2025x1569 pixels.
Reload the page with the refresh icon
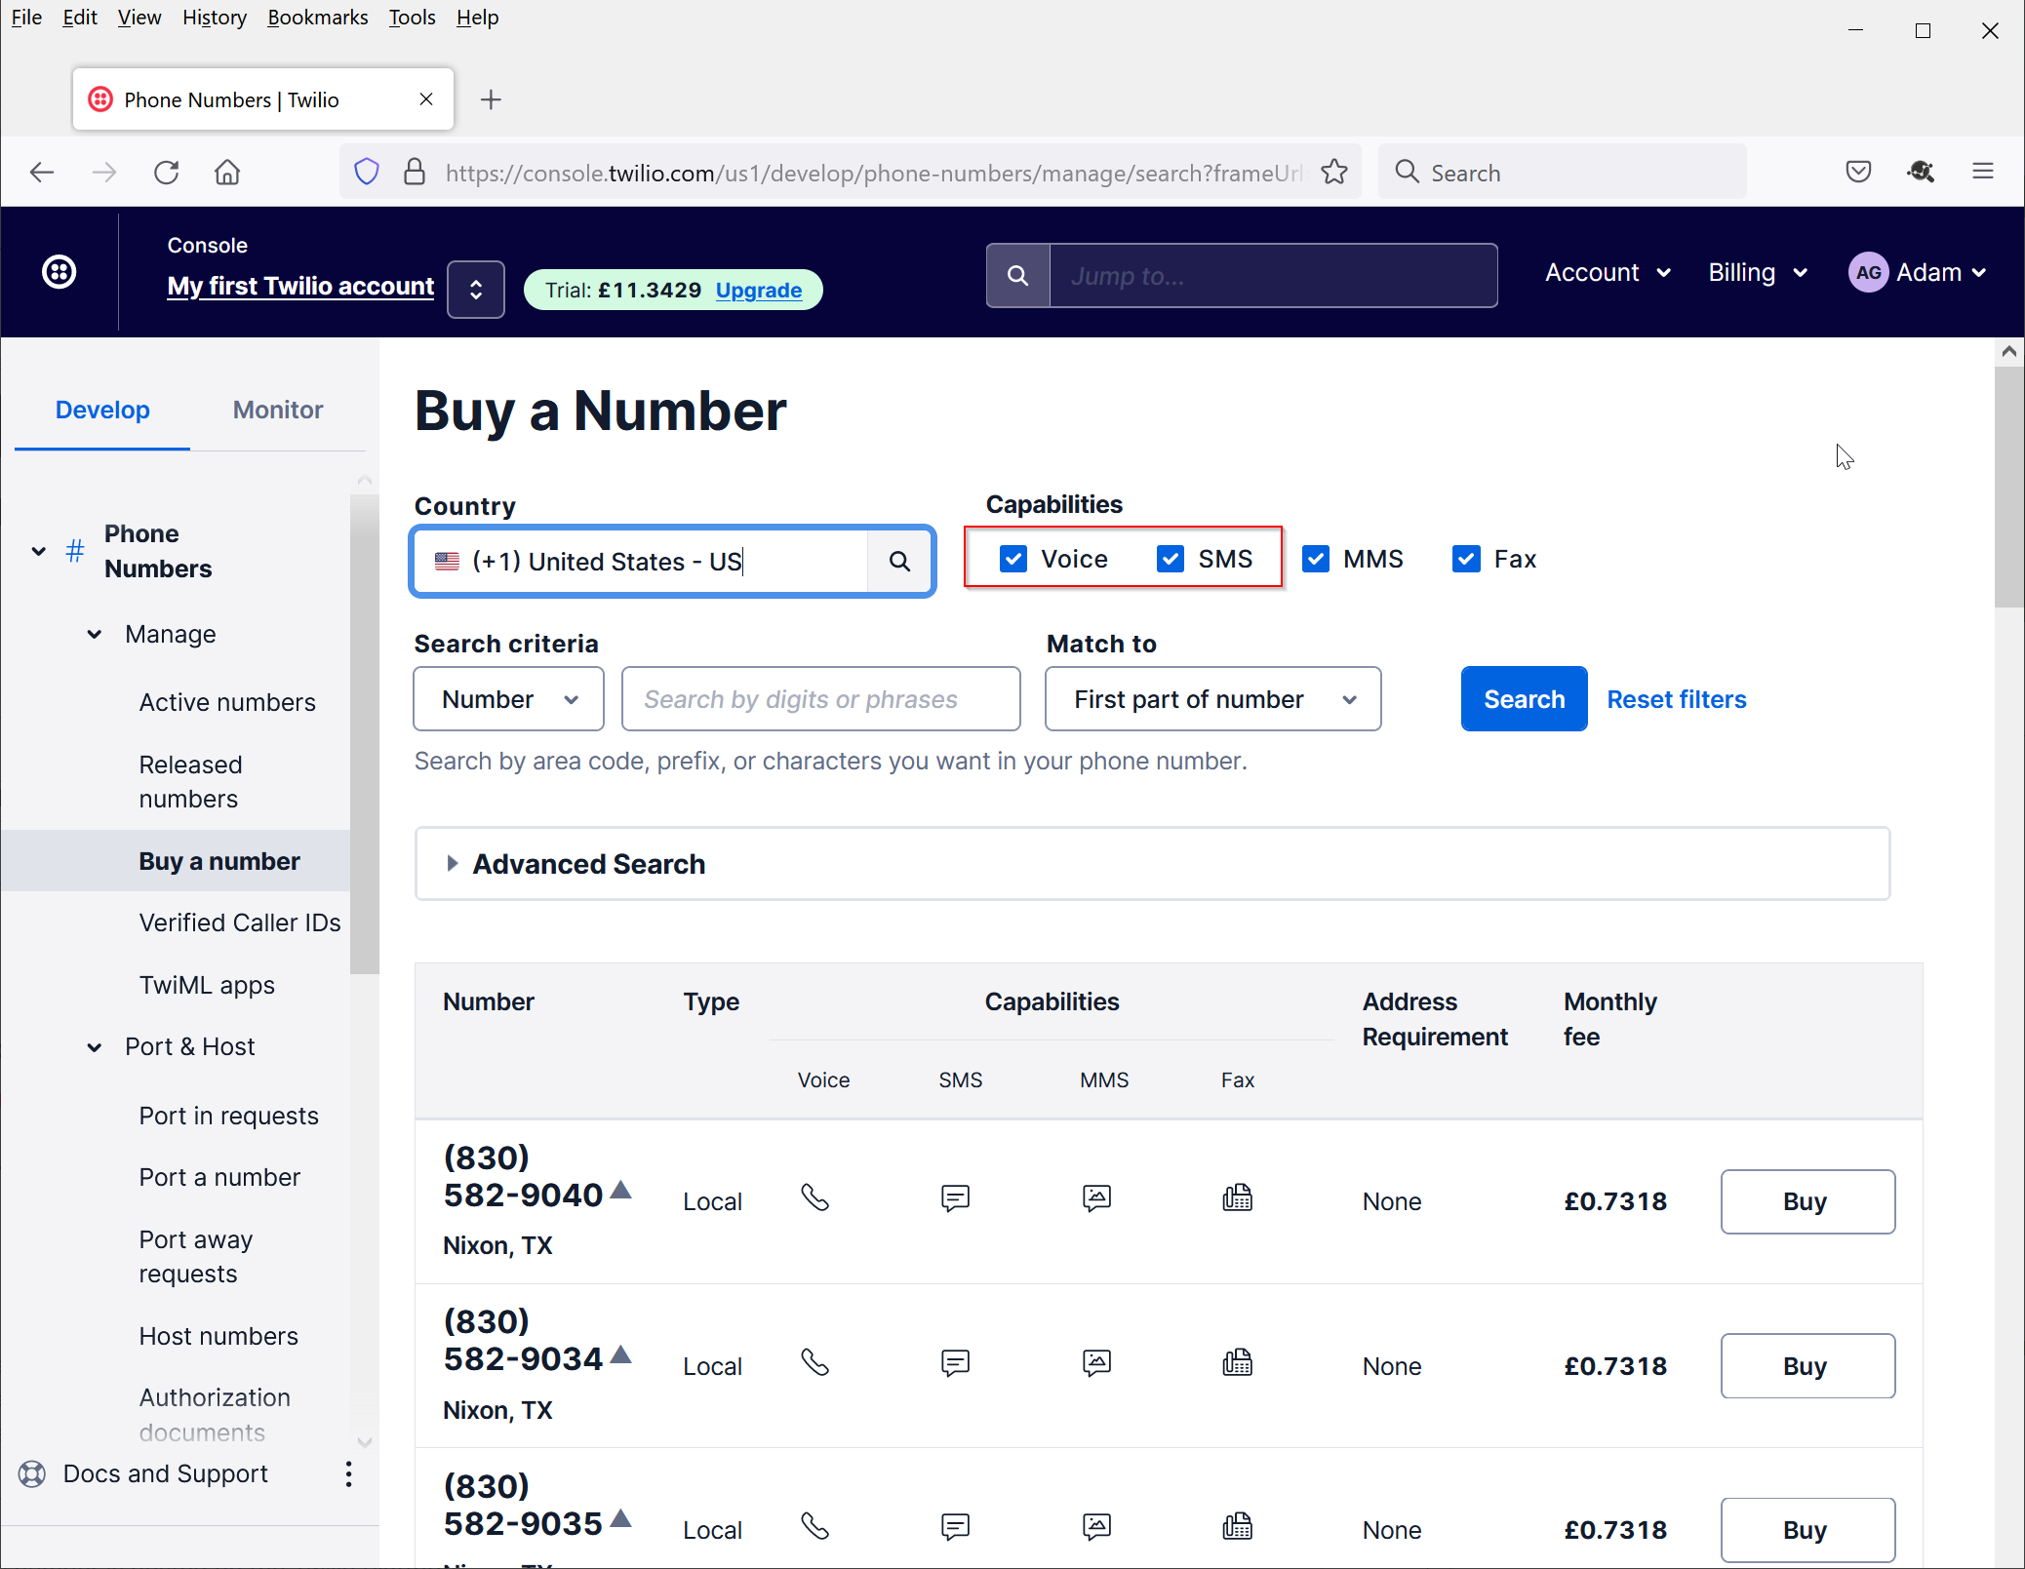(x=167, y=173)
